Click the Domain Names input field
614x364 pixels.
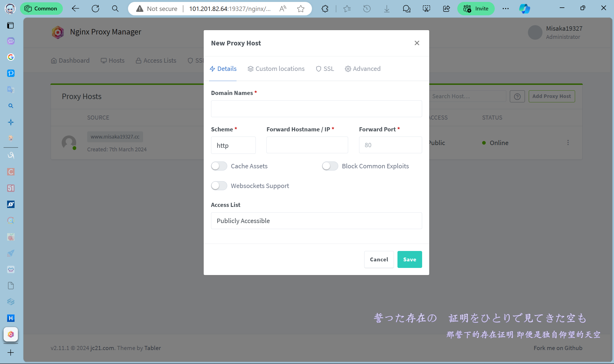click(316, 109)
